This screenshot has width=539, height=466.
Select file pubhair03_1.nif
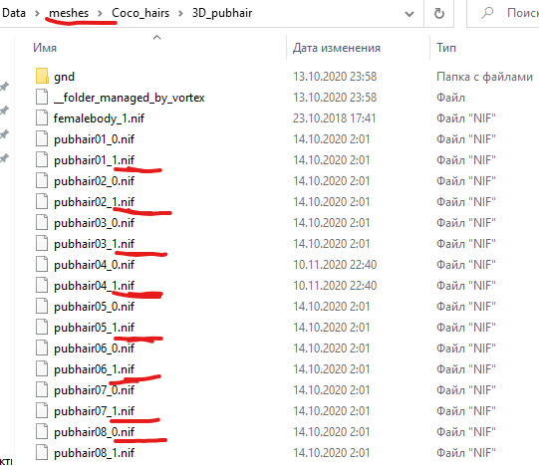point(94,244)
